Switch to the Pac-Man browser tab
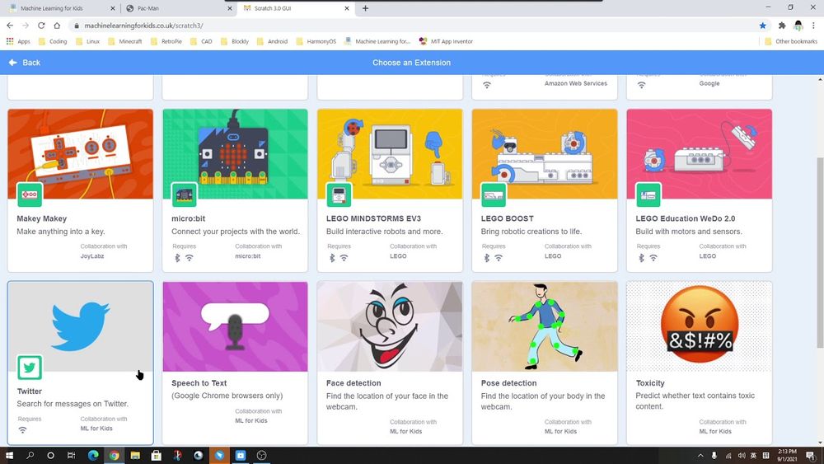 coord(179,8)
